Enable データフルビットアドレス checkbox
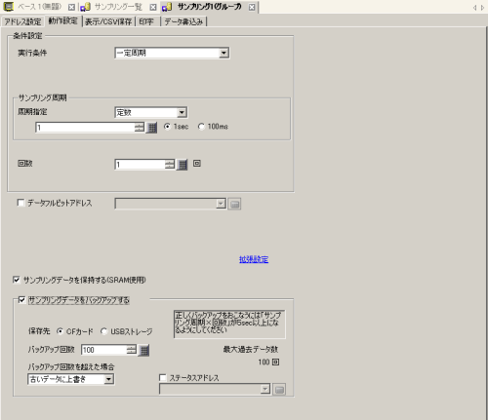The image size is (488, 420). [x=20, y=203]
